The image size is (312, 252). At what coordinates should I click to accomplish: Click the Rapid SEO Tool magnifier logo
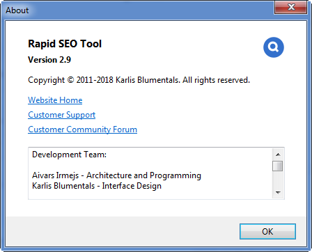(274, 47)
